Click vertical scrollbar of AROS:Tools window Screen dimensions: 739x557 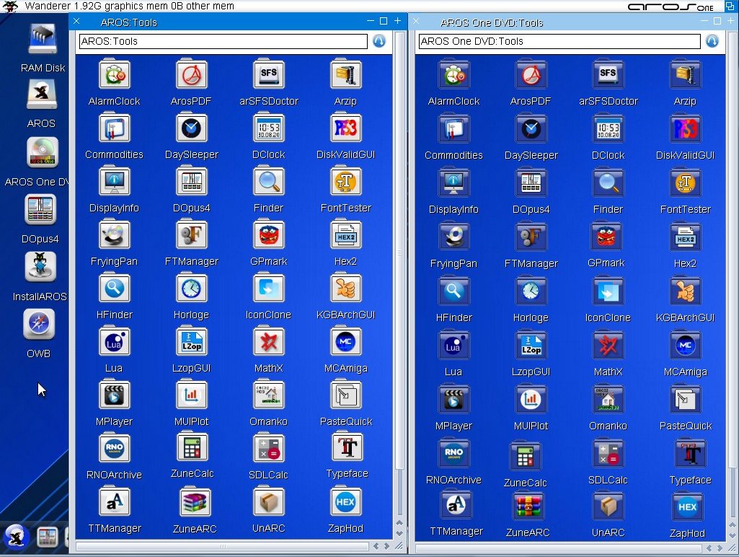(399, 250)
